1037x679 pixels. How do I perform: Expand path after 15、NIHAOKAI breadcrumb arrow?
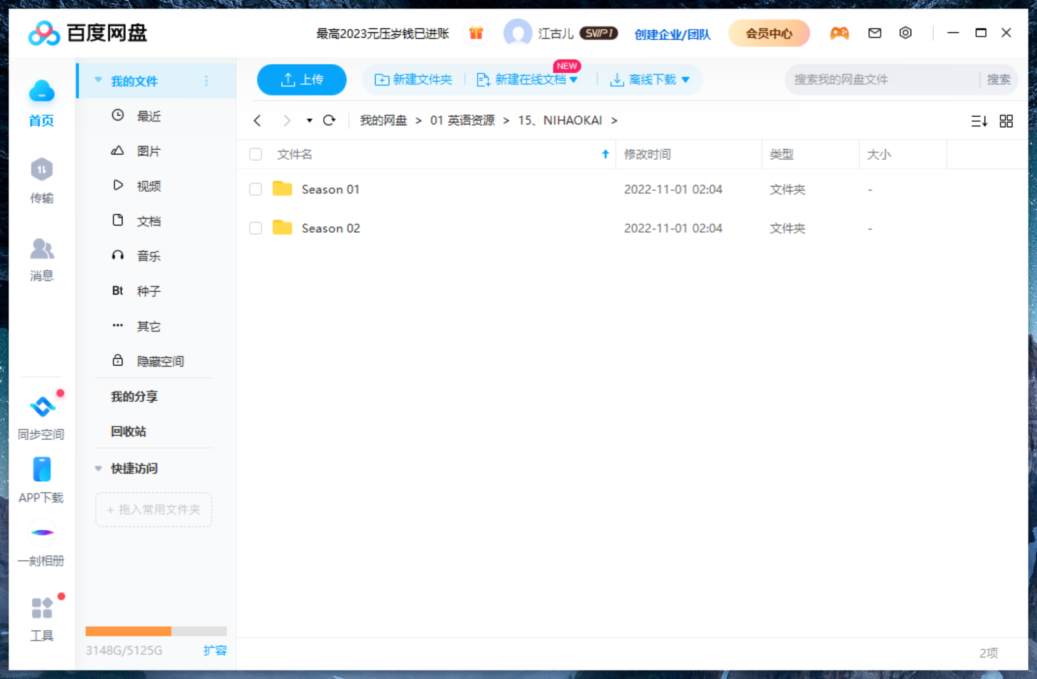614,121
